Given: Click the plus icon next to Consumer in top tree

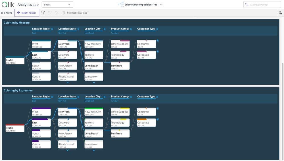Looking at the screenshot, I should [158, 41].
